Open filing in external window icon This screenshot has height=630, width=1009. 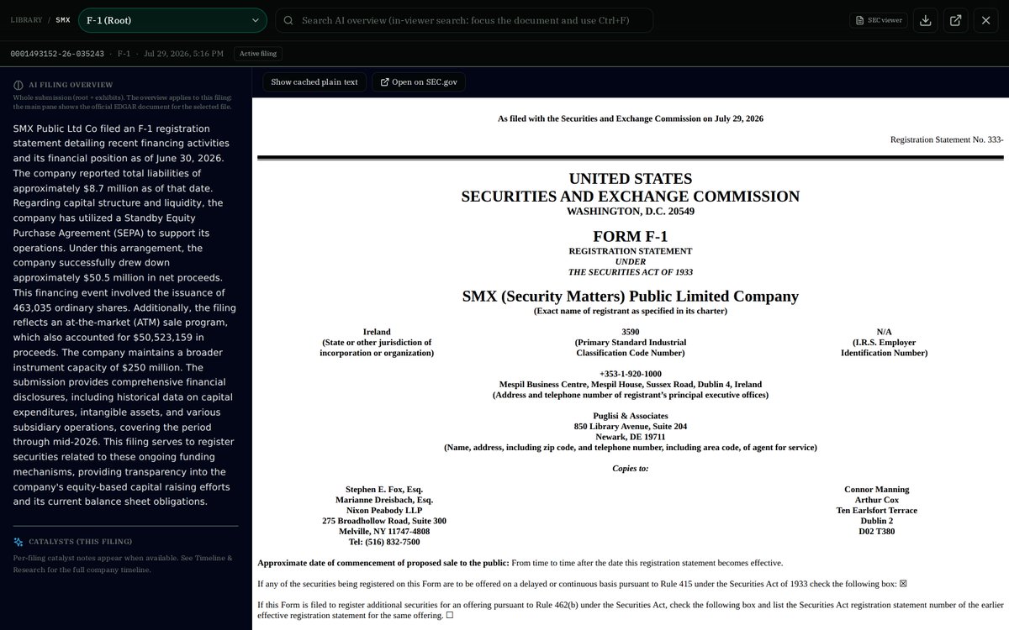956,20
